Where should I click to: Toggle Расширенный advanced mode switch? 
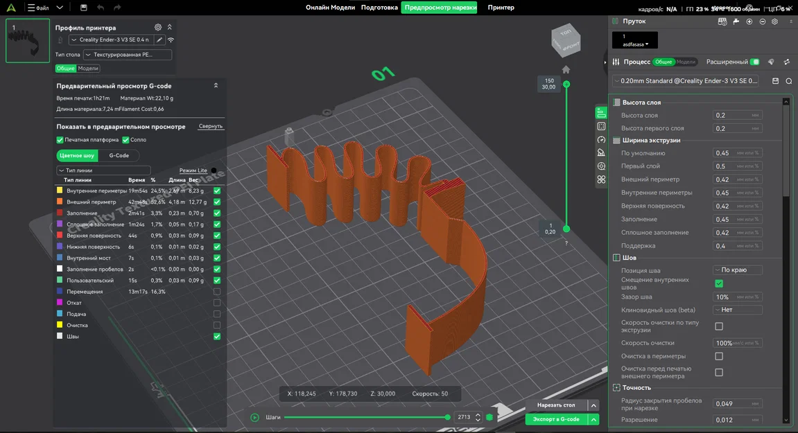click(755, 62)
